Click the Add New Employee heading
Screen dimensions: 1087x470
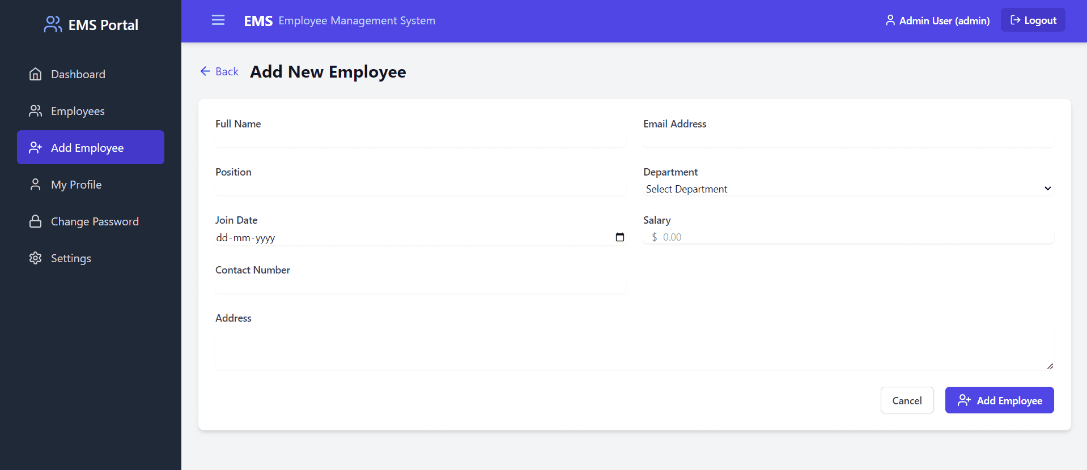click(x=328, y=72)
